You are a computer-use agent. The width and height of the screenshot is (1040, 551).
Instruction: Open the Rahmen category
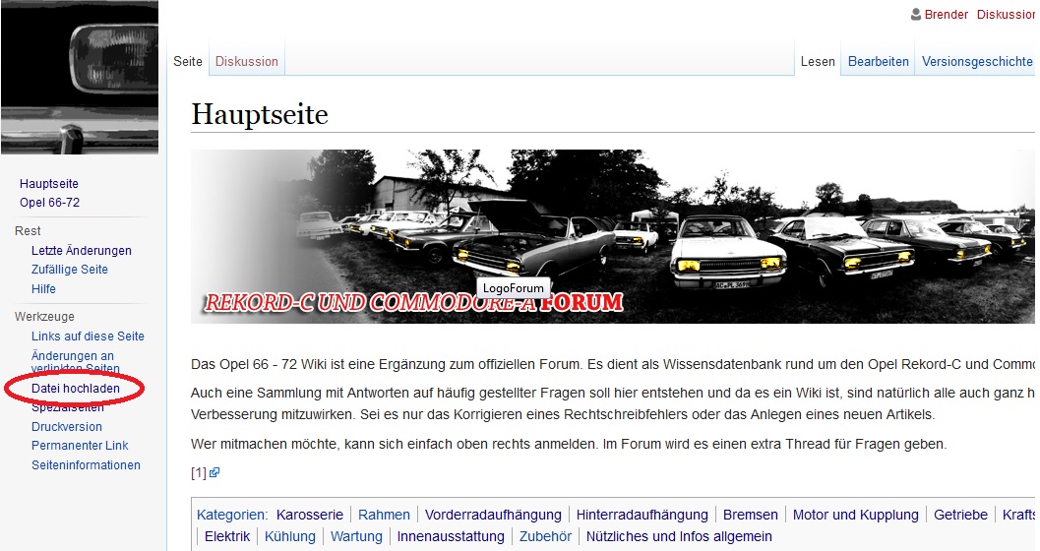[x=384, y=515]
